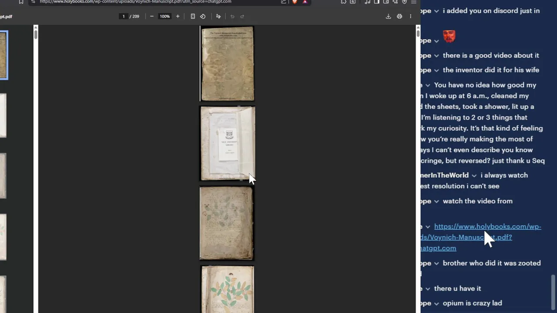Click the music note toolbar icon
Viewport: 557px width, 313px height.
367,2
